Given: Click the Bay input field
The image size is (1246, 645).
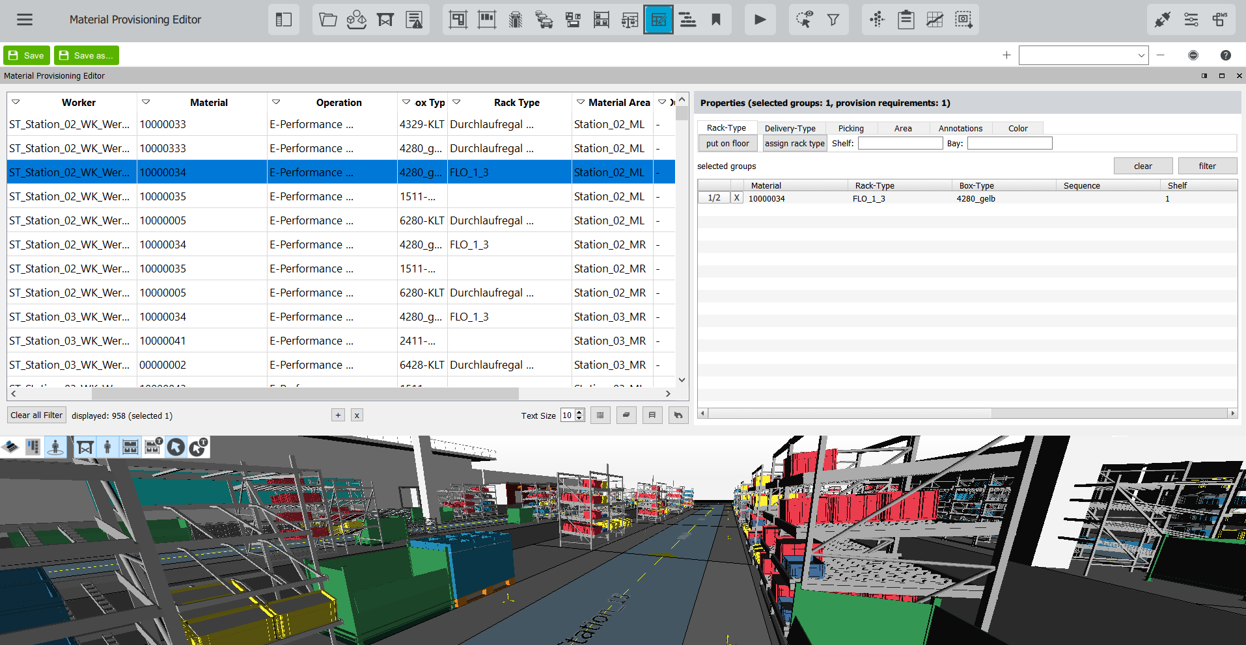Looking at the screenshot, I should [1010, 143].
